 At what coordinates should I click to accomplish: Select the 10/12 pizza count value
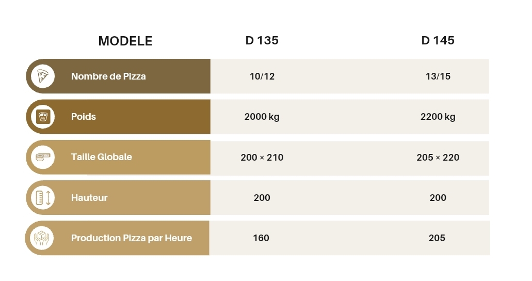[262, 76]
